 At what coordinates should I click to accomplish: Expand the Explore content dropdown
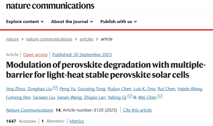(x=25, y=22)
